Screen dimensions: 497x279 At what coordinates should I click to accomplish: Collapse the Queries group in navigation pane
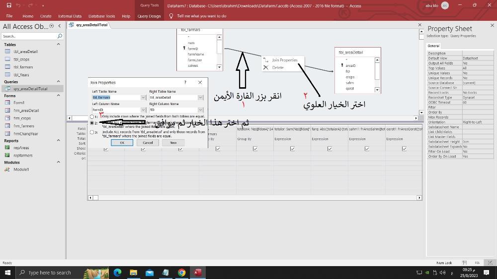pos(58,82)
